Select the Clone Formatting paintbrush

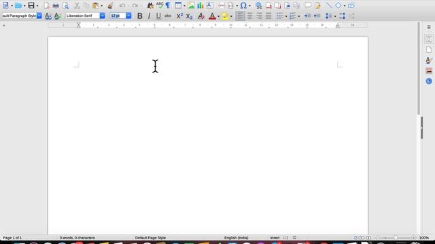point(110,5)
